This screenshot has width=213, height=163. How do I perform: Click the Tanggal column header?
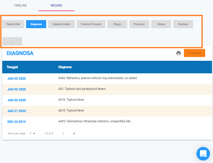point(12,67)
